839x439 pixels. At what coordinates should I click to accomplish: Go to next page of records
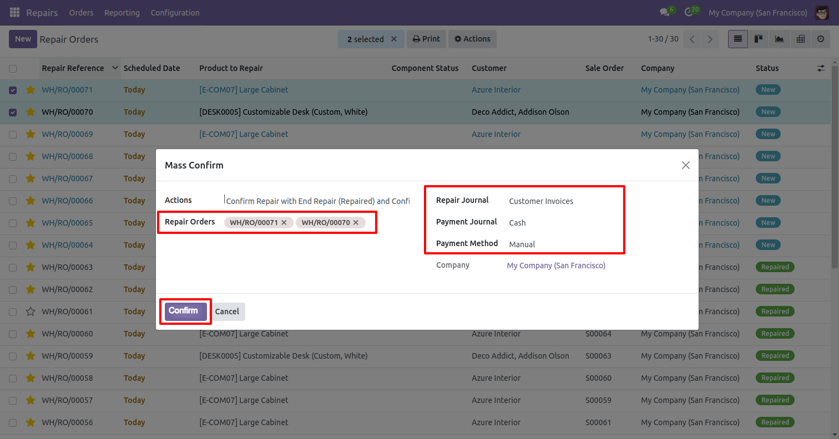pos(710,39)
